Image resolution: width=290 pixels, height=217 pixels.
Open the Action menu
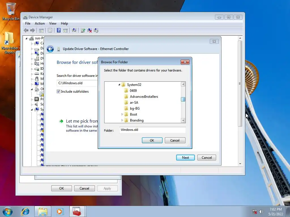point(40,23)
